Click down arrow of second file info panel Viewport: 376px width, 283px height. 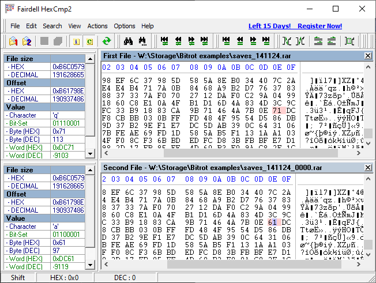(90, 265)
